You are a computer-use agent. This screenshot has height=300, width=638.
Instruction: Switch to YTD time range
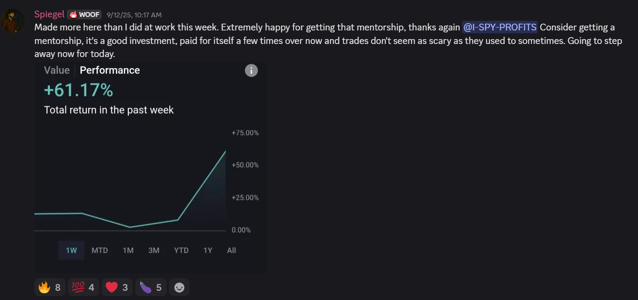coord(181,250)
